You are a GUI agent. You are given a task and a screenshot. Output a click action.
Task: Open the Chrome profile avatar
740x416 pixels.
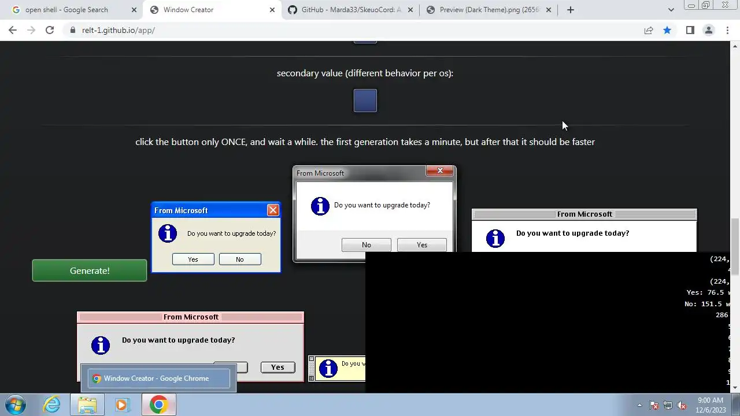point(708,30)
